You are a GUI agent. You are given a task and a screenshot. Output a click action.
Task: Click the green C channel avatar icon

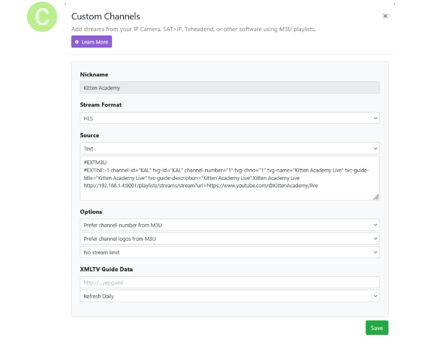pos(42,17)
